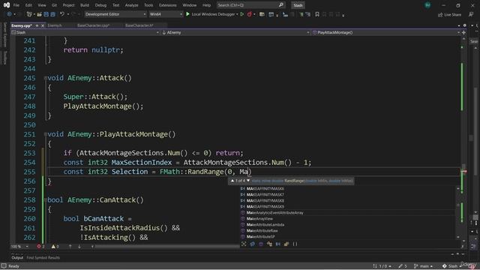Click the user account avatar

[427, 5]
